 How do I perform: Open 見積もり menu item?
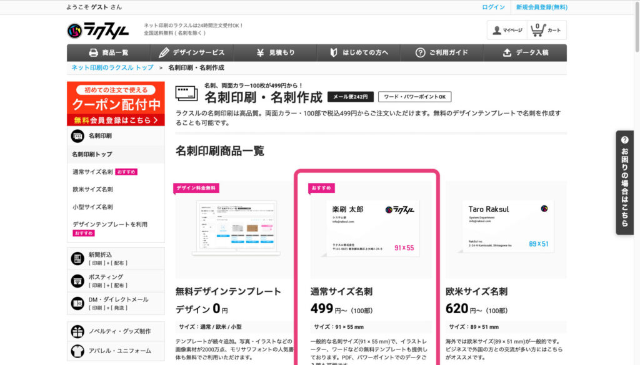(x=275, y=52)
